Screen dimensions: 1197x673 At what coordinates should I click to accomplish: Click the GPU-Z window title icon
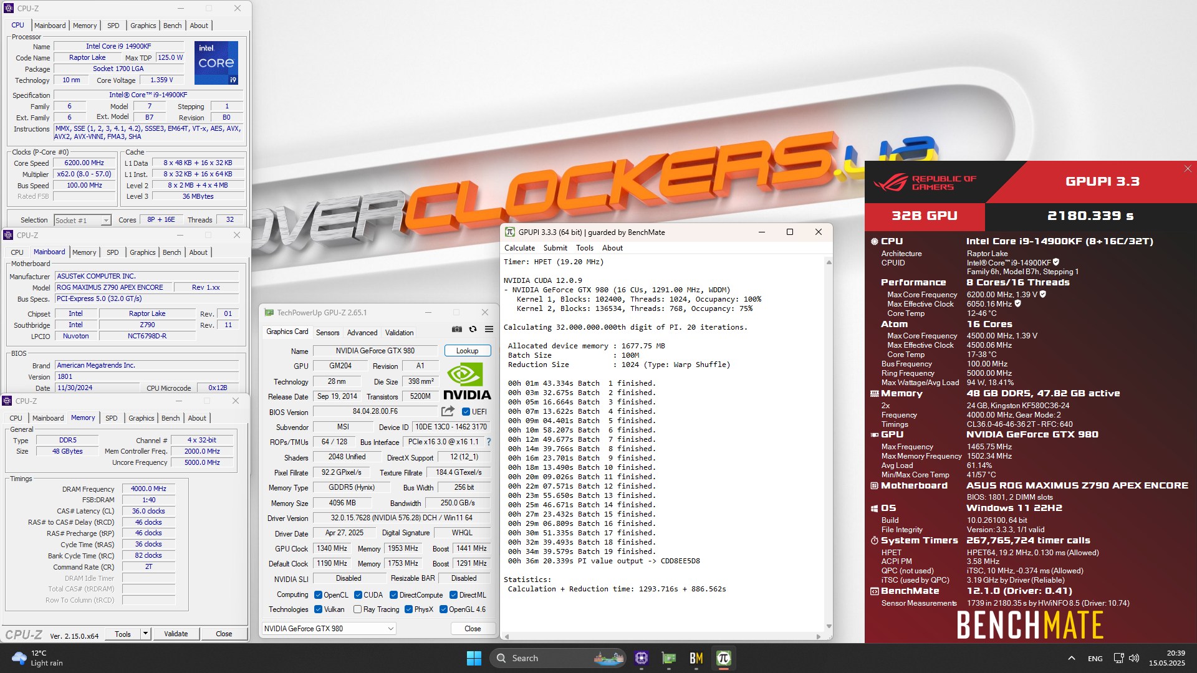pyautogui.click(x=269, y=313)
